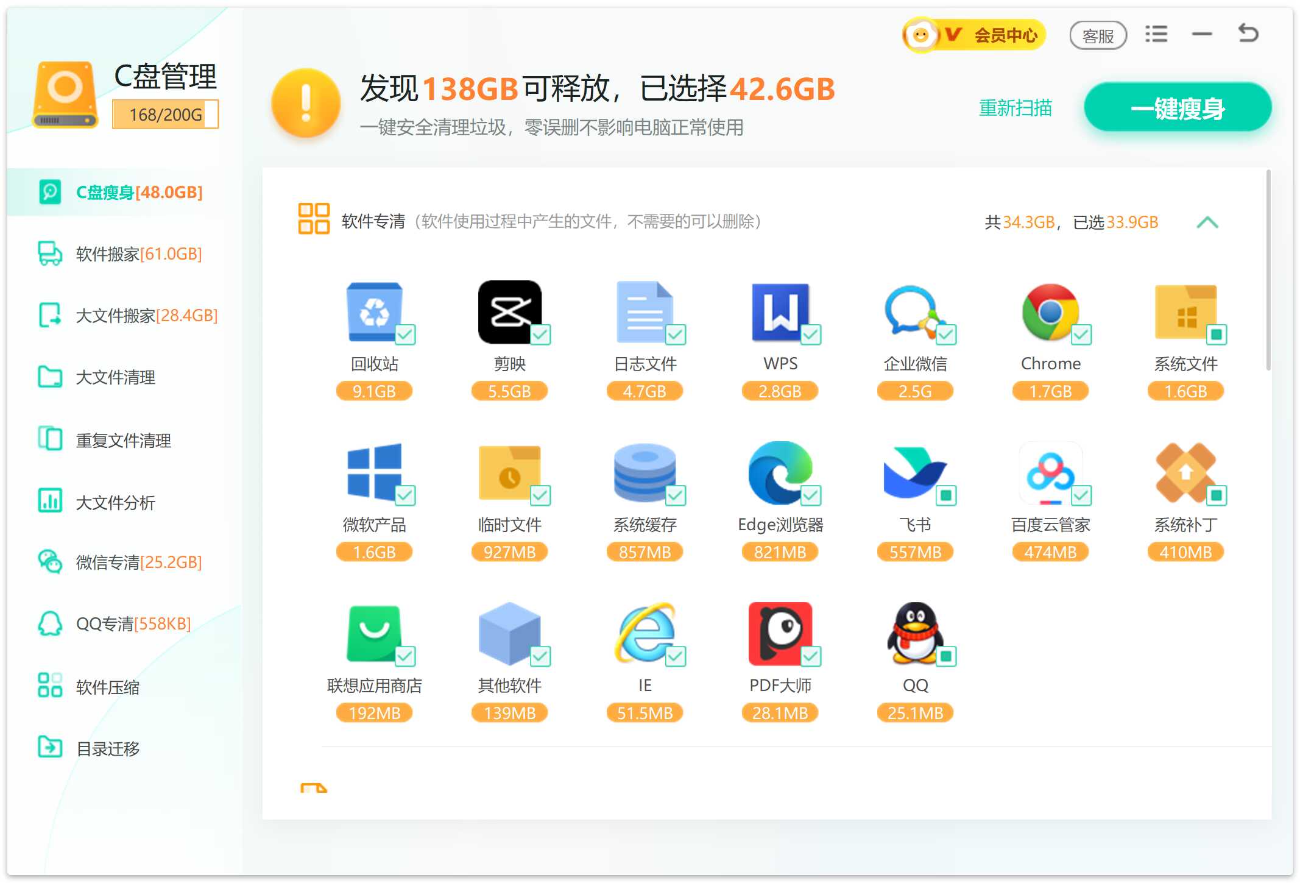Click the 软件专清 grid section icon
The width and height of the screenshot is (1300, 883).
314,219
